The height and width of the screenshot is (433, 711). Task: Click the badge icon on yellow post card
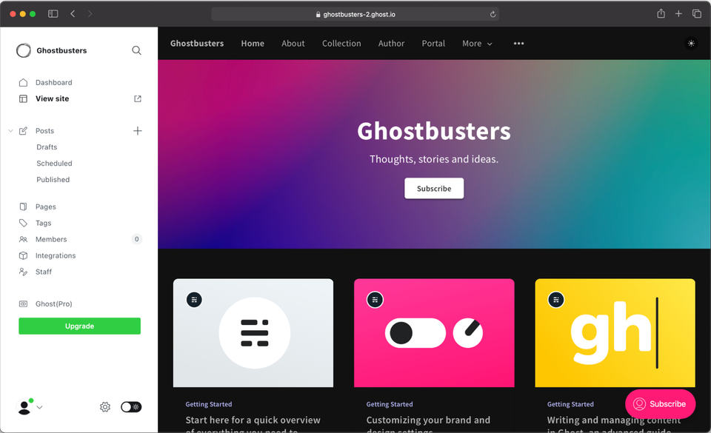(556, 299)
